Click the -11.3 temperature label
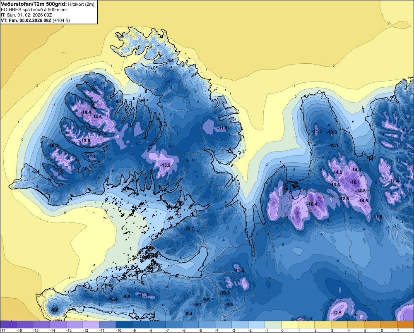This screenshot has height=333, width=414. click(x=317, y=131)
